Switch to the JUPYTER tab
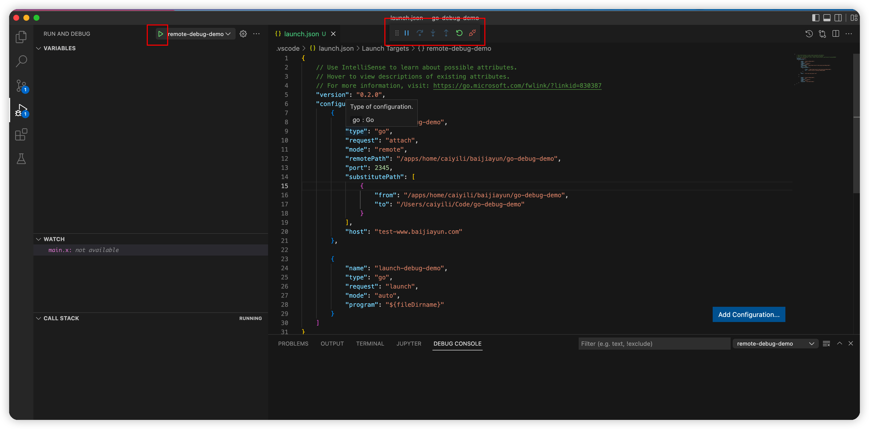The width and height of the screenshot is (869, 429). pos(408,344)
